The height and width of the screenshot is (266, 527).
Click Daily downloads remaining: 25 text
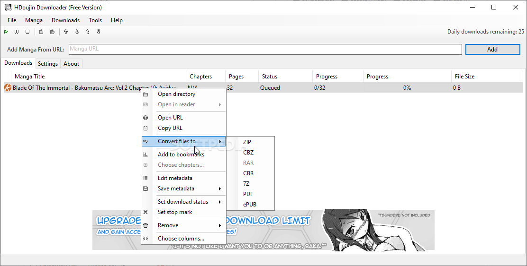pyautogui.click(x=486, y=32)
